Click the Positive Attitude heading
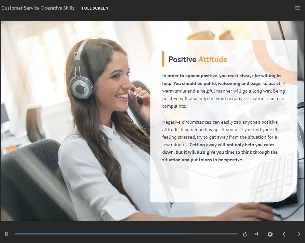This screenshot has width=305, height=243. click(198, 59)
